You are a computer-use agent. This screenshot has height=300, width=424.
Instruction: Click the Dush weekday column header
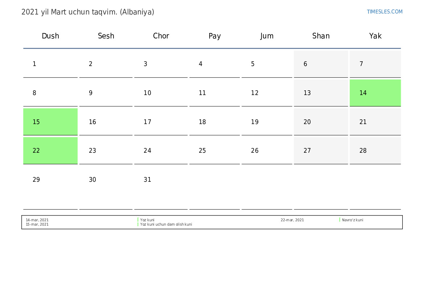point(50,36)
